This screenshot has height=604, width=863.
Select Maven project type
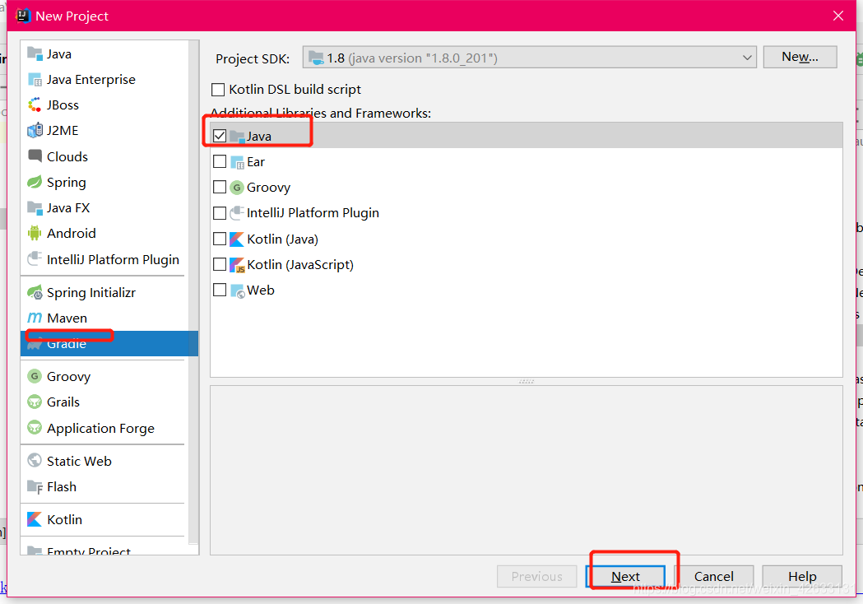104,318
